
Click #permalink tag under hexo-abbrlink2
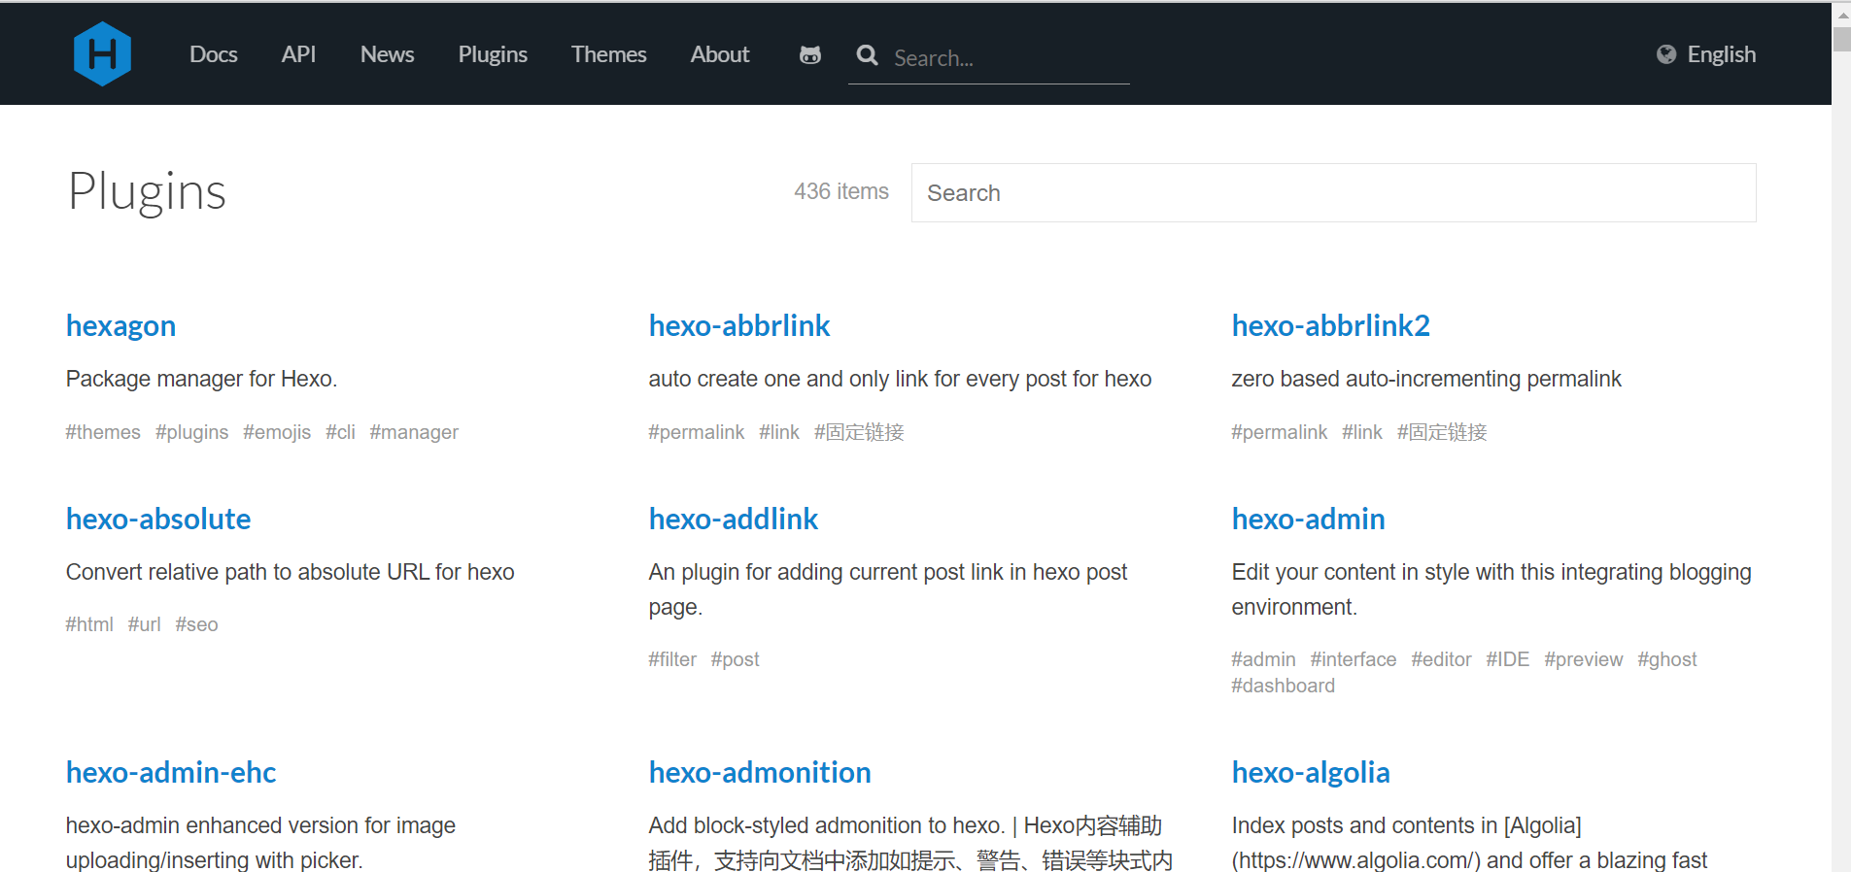click(1280, 432)
